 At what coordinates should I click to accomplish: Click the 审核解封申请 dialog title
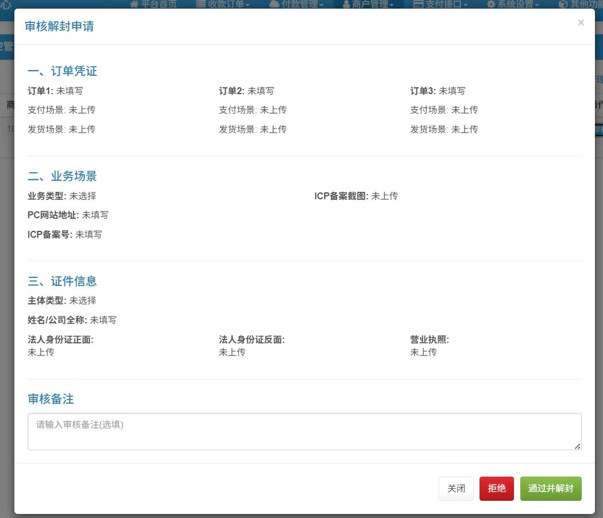coord(59,26)
